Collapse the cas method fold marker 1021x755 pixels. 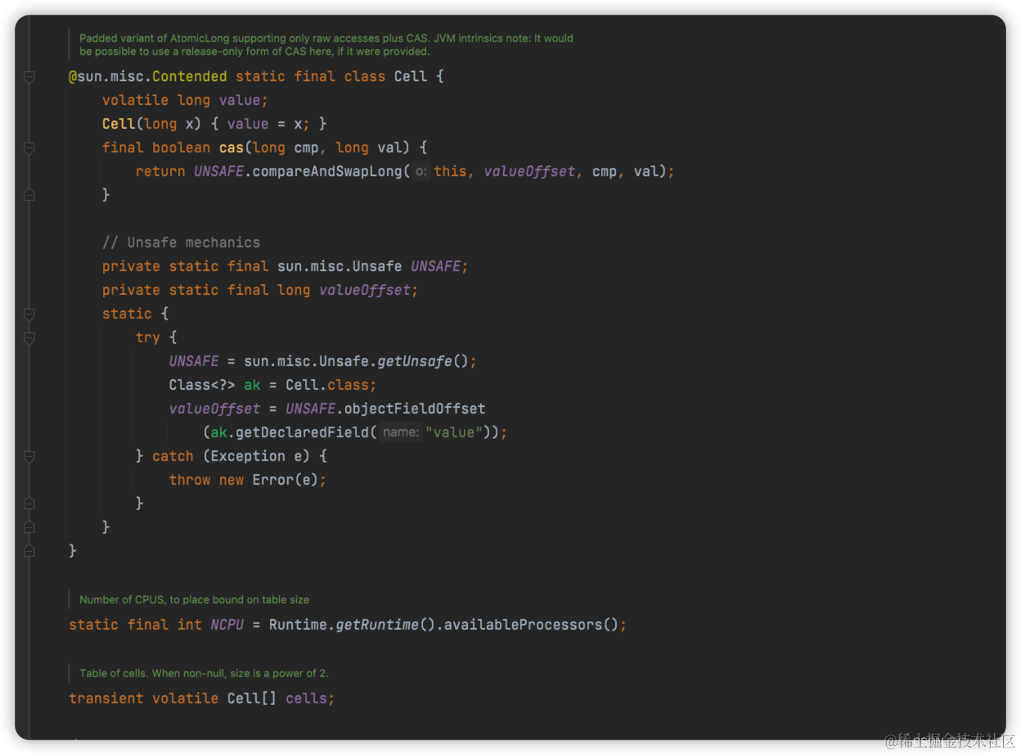pyautogui.click(x=29, y=148)
